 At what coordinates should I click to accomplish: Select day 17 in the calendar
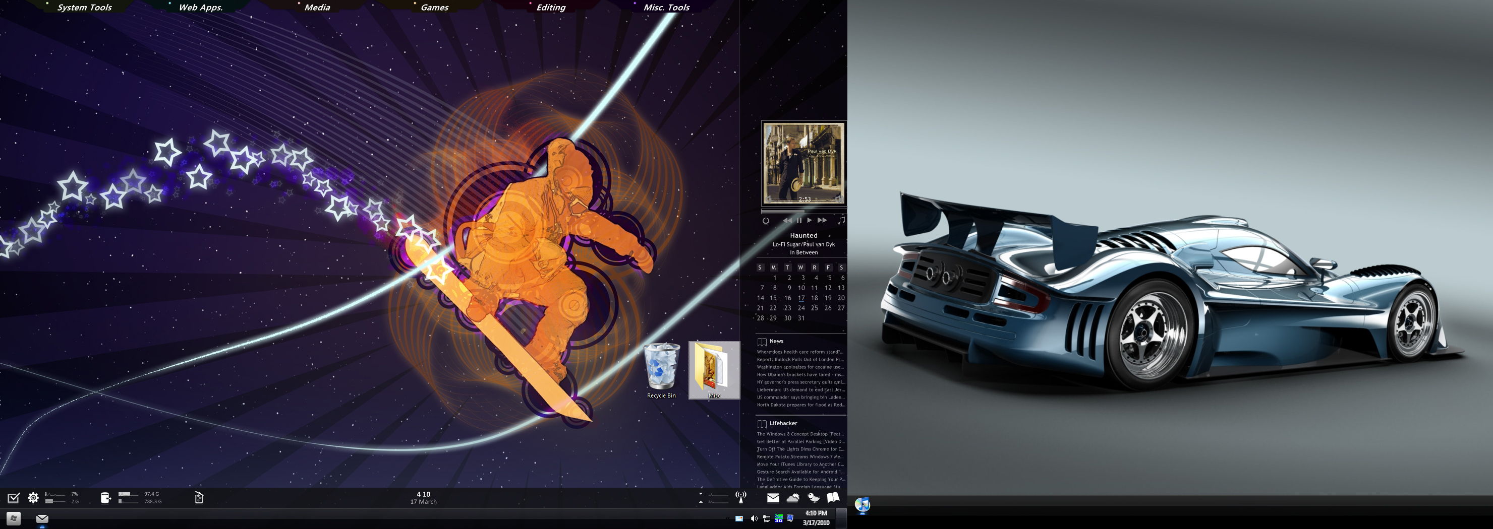pos(801,298)
